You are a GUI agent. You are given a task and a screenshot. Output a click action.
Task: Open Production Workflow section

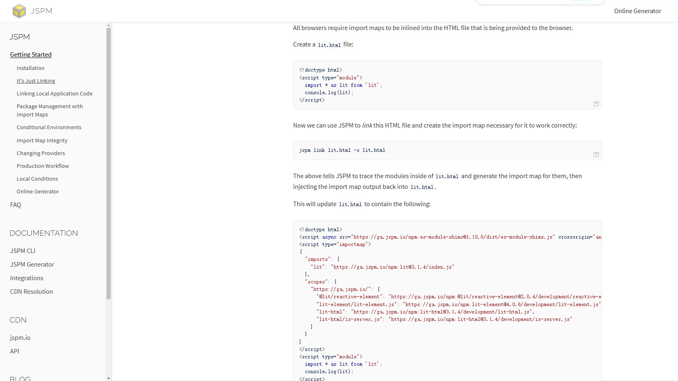43,166
